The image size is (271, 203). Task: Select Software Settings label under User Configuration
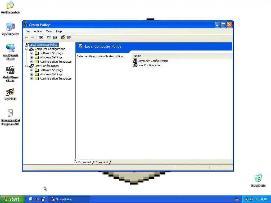click(51, 70)
